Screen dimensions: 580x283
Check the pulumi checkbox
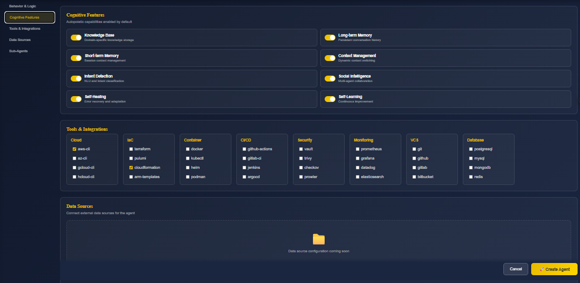tap(131, 159)
